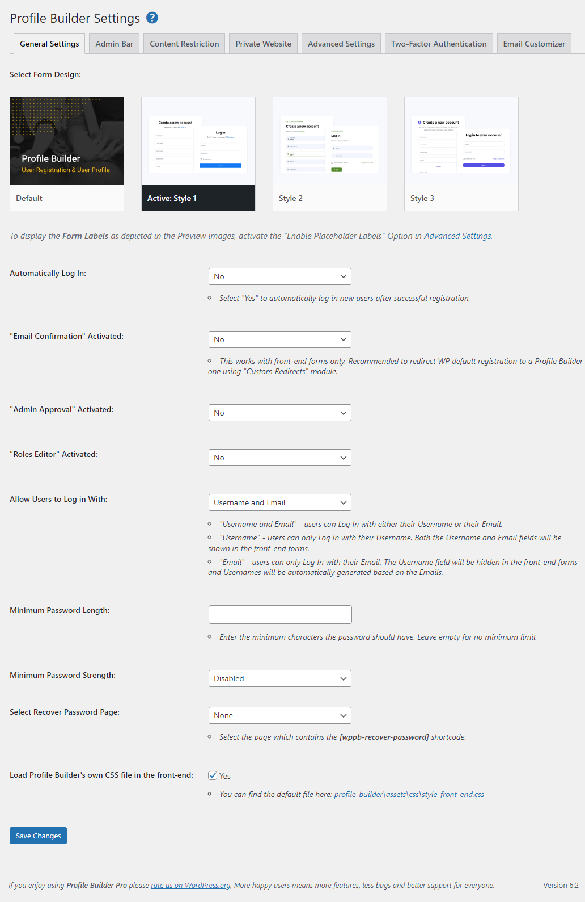Click "Select Recover Password Page:" label
This screenshot has height=902, width=585.
pyautogui.click(x=65, y=712)
